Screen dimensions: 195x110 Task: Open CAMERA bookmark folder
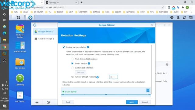coord(95,12)
